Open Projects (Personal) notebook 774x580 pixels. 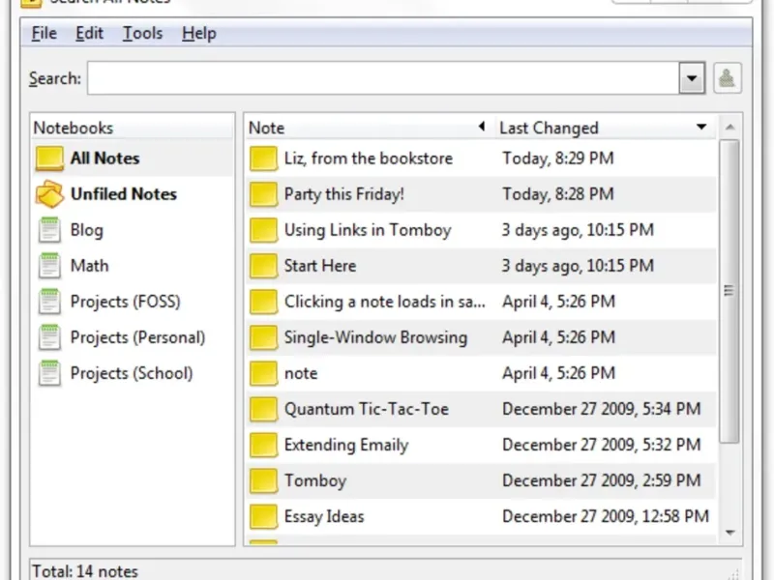coord(137,337)
